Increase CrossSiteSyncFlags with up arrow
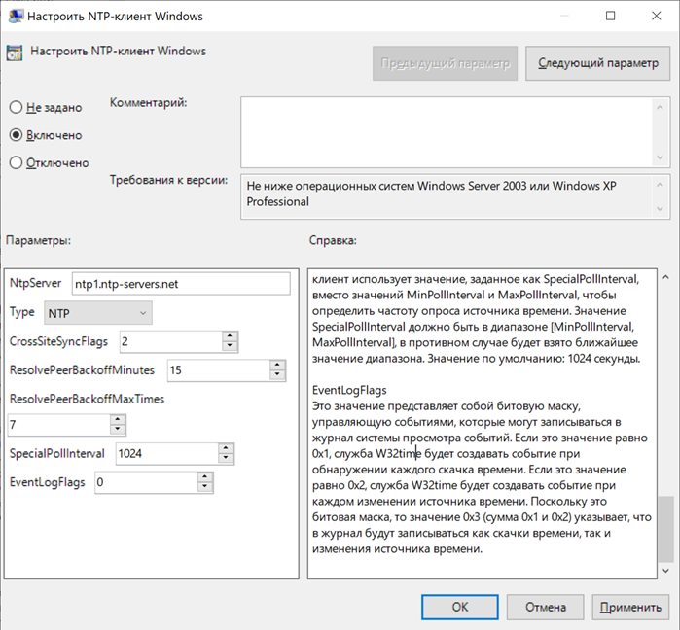Image resolution: width=680 pixels, height=630 pixels. (x=230, y=336)
